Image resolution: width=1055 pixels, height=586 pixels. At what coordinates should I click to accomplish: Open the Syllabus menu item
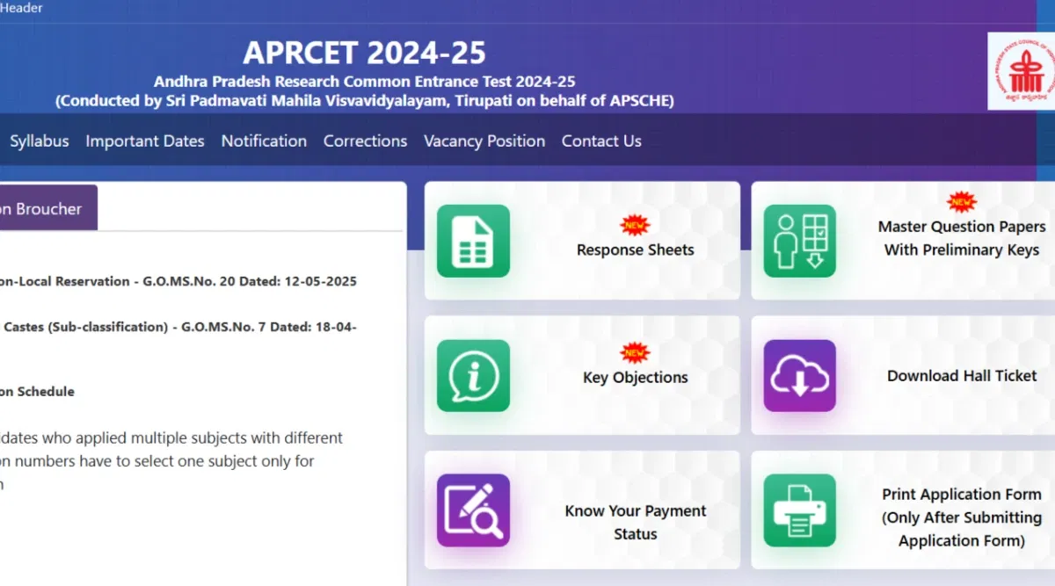(40, 141)
